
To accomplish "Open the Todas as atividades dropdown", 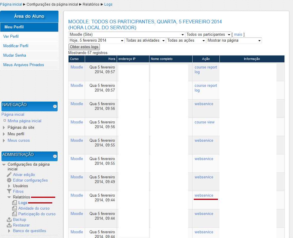I will tap(145, 40).
